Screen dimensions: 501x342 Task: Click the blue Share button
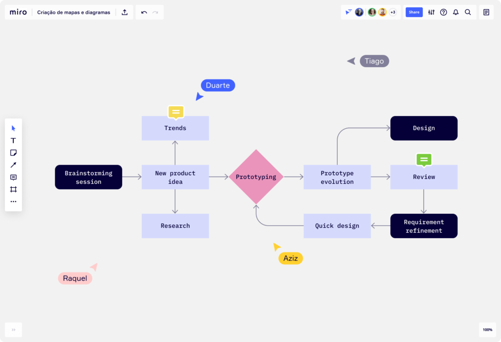click(414, 12)
